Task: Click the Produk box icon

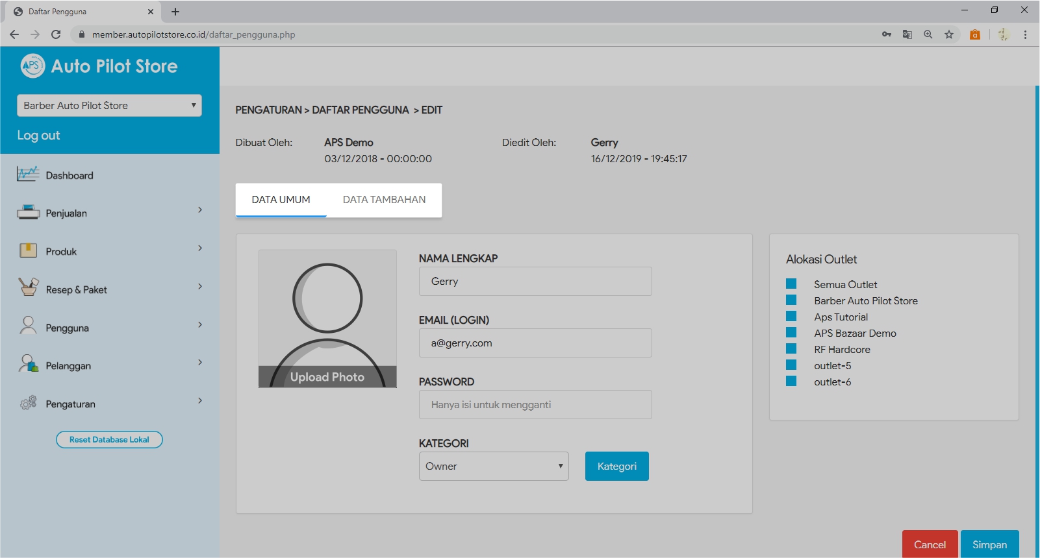Action: (28, 250)
